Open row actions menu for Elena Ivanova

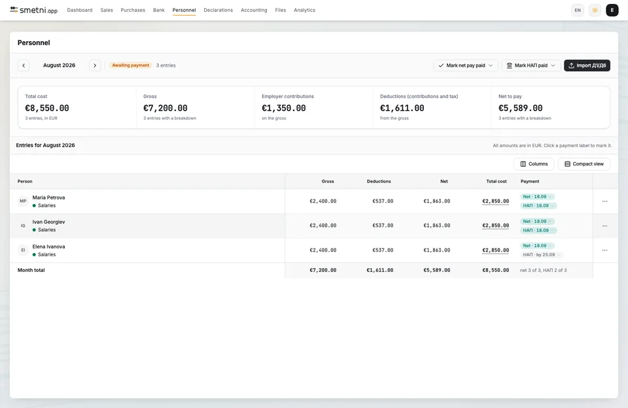[604, 250]
